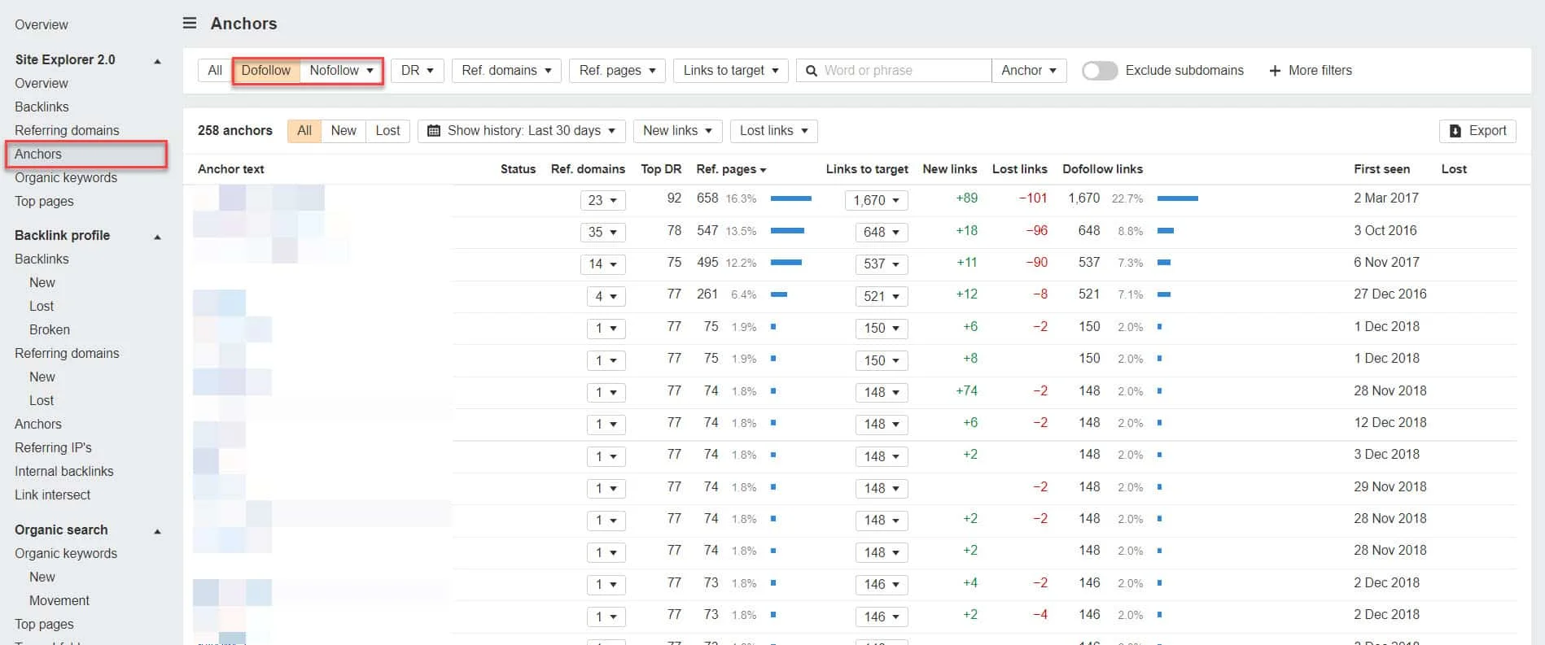
Task: Click the plus icon for More filters
Action: click(x=1275, y=71)
